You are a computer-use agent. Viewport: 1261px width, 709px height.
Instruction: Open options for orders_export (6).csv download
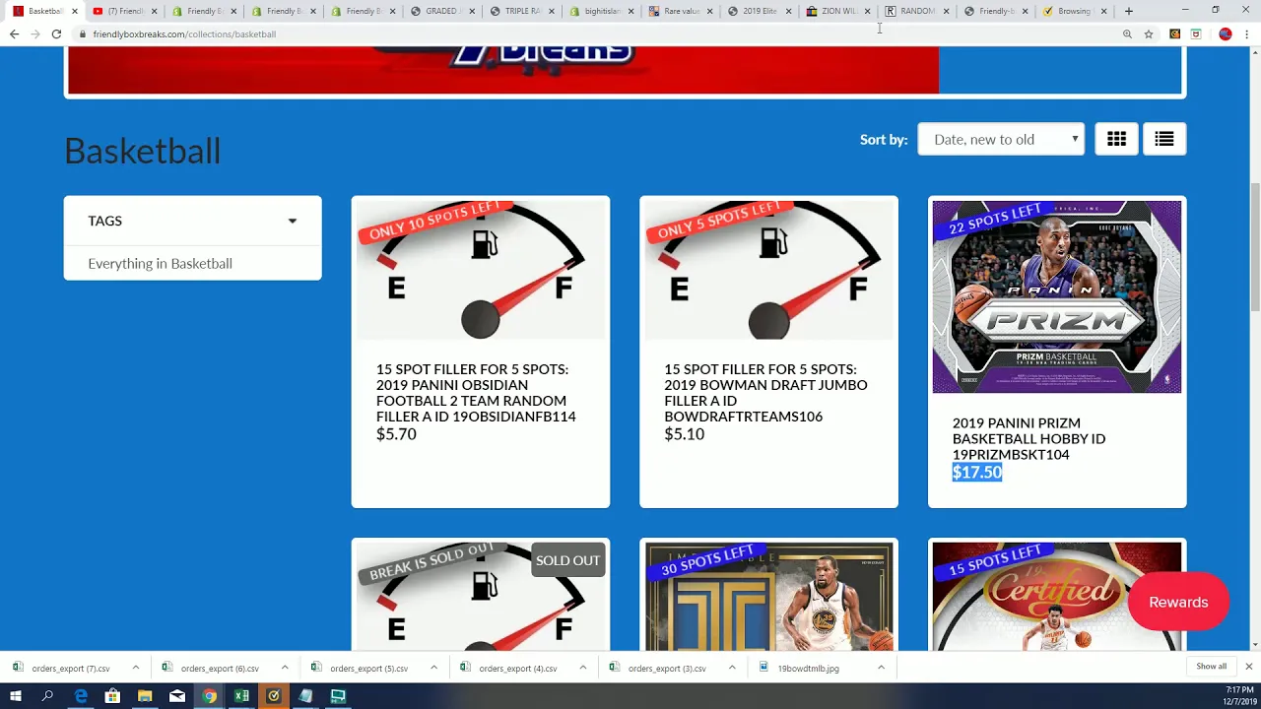[x=285, y=668]
